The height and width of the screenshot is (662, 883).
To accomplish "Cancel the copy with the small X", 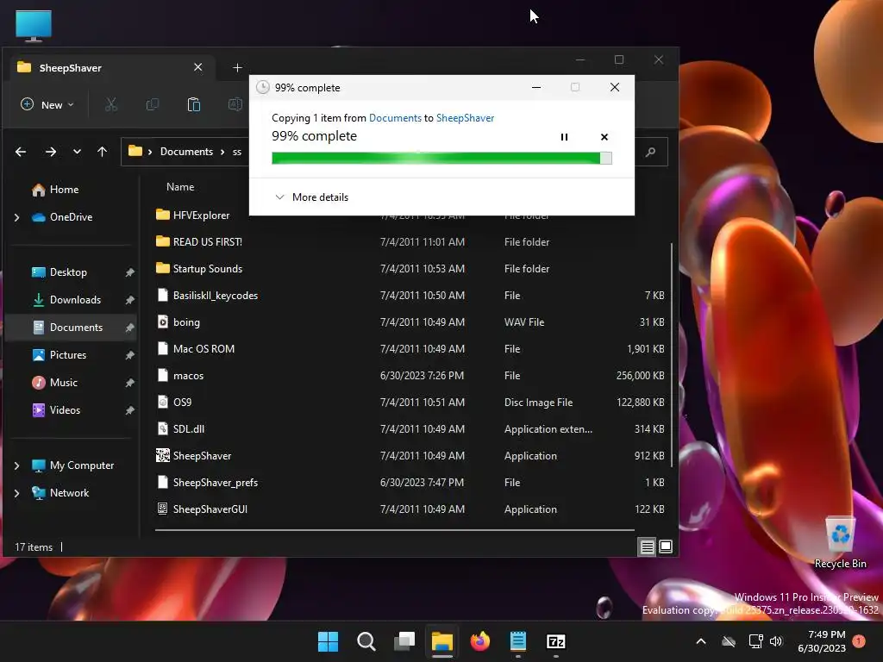I will click(604, 137).
